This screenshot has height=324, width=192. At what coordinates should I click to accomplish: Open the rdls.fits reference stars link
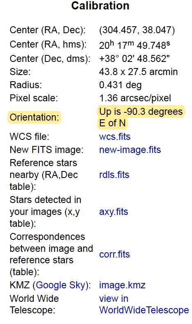click(x=114, y=175)
